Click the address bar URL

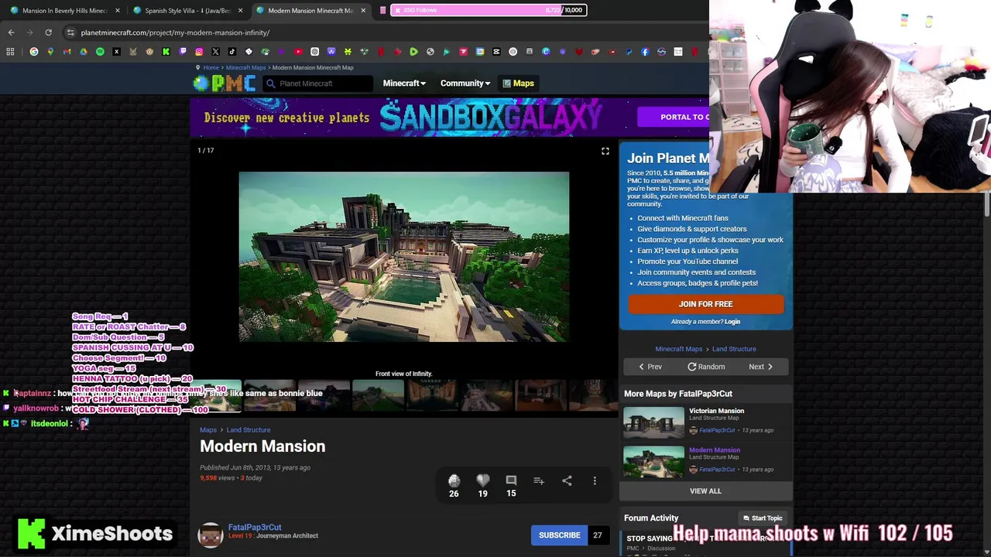coord(175,32)
